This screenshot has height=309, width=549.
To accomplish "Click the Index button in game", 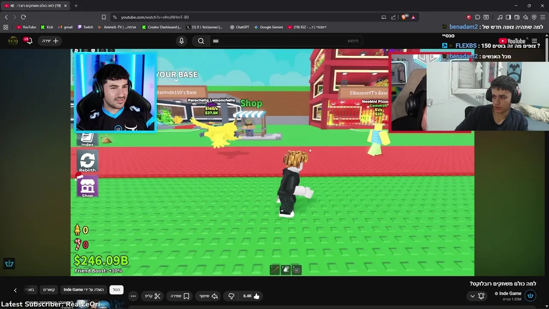I will (87, 139).
